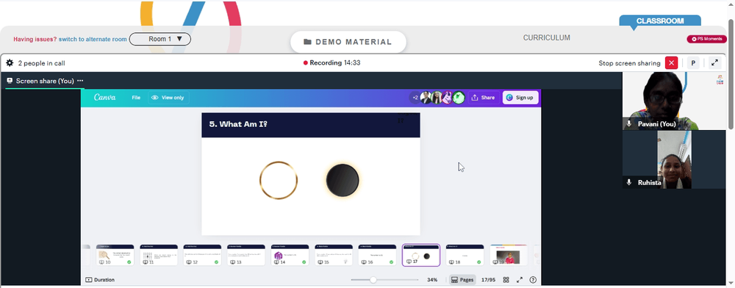This screenshot has height=288, width=735.
Task: Open the Room 1 dropdown
Action: tap(159, 40)
